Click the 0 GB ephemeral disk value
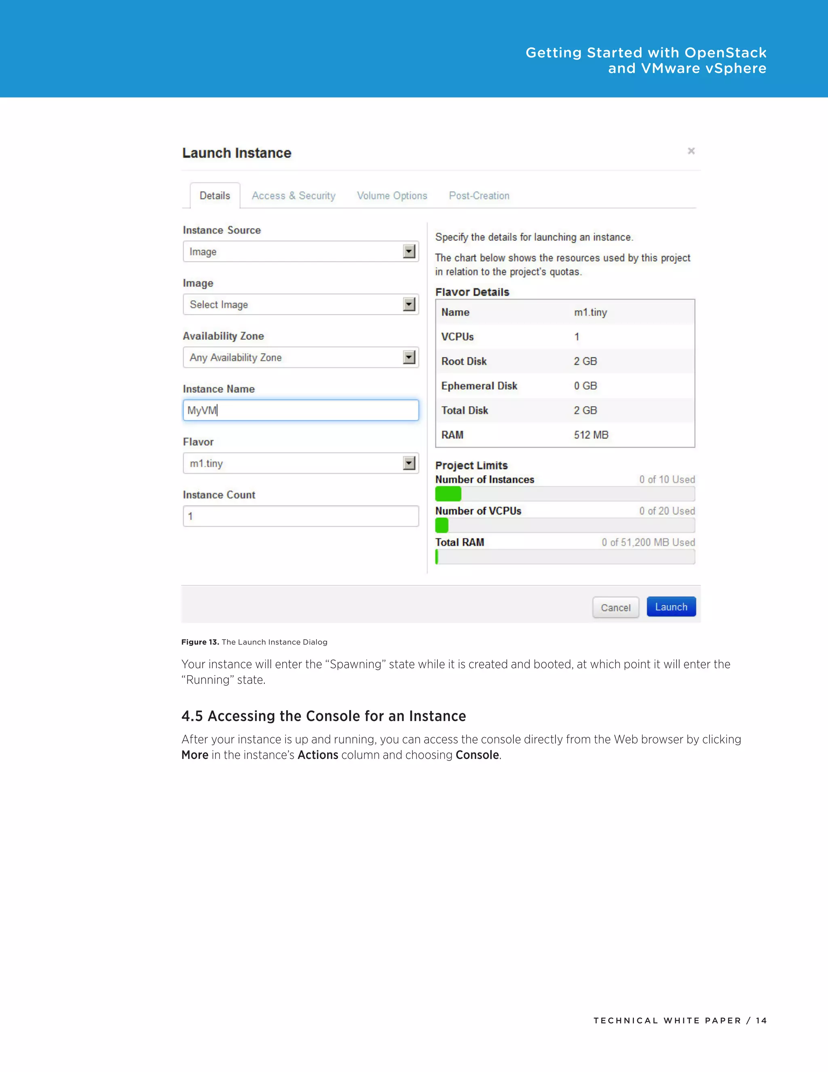Image resolution: width=828 pixels, height=1072 pixels. coord(585,386)
